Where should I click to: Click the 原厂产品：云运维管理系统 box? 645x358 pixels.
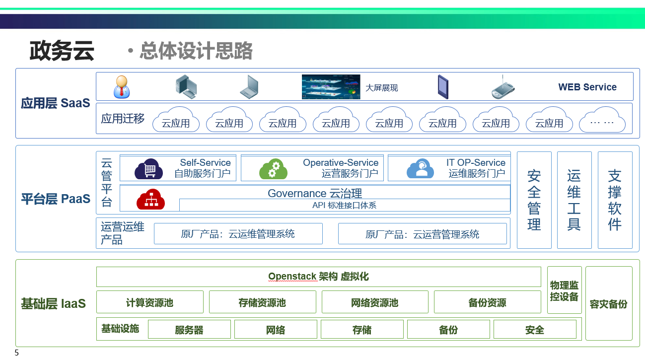click(x=238, y=234)
